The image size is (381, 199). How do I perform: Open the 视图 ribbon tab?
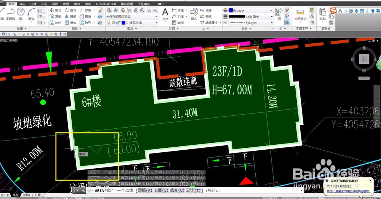(x=55, y=4)
